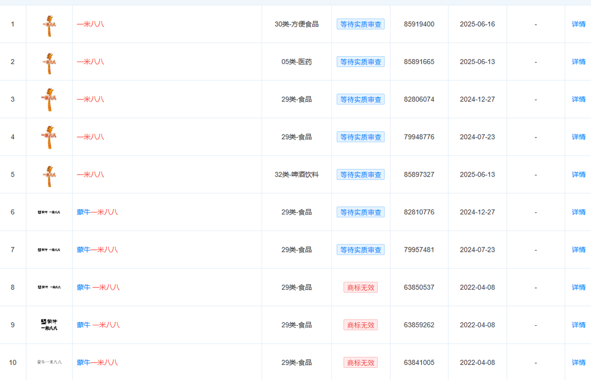591x380 pixels.
Task: Click the 蒙牛 logo thumbnail in row 8
Action: [x=49, y=287]
